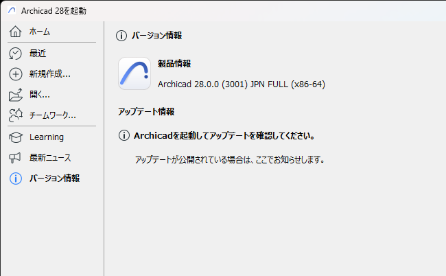Click the Open folder icon
The width and height of the screenshot is (446, 276).
[x=16, y=95]
